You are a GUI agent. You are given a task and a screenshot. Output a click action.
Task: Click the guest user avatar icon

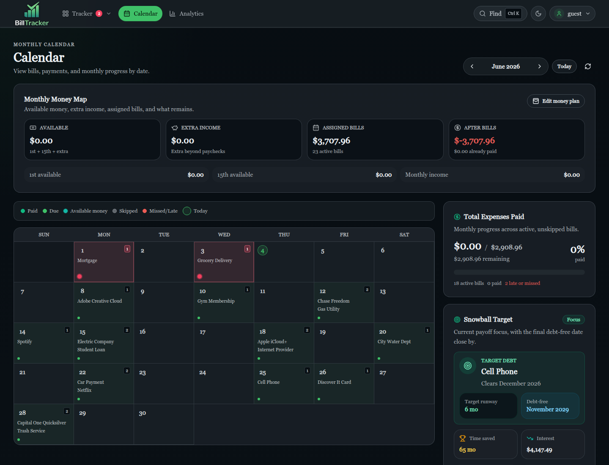pyautogui.click(x=559, y=14)
